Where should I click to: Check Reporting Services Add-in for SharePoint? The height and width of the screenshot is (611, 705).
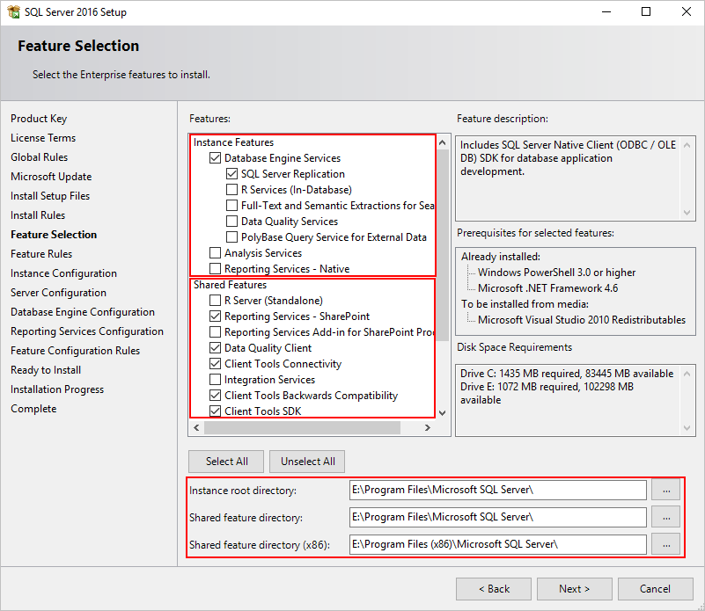(x=215, y=332)
